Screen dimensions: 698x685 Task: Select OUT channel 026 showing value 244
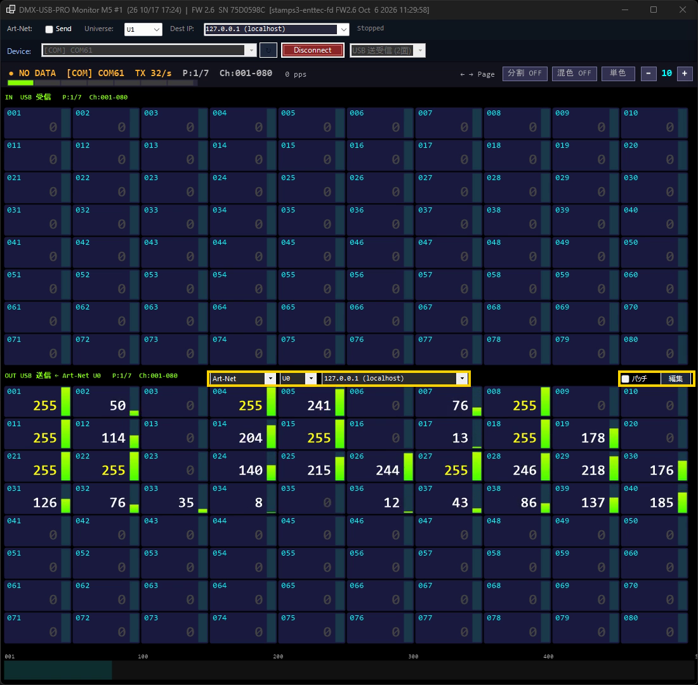pos(380,466)
